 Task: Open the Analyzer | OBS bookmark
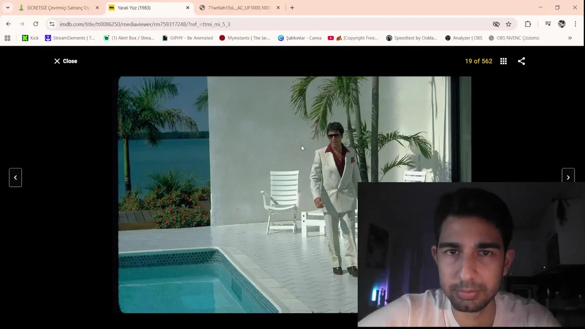(x=463, y=38)
